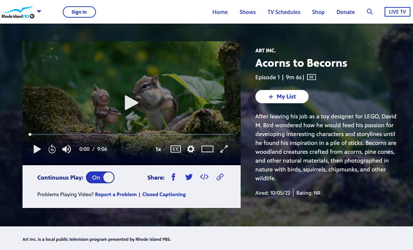Open the Donate navigation link
Image resolution: width=413 pixels, height=250 pixels.
coord(345,12)
